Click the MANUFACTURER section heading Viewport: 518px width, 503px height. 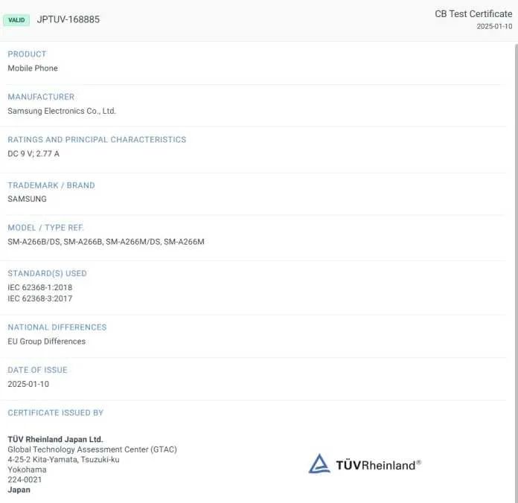(41, 97)
